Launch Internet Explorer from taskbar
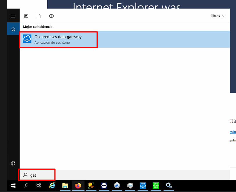Screen dimensions: 236x192 52,186
